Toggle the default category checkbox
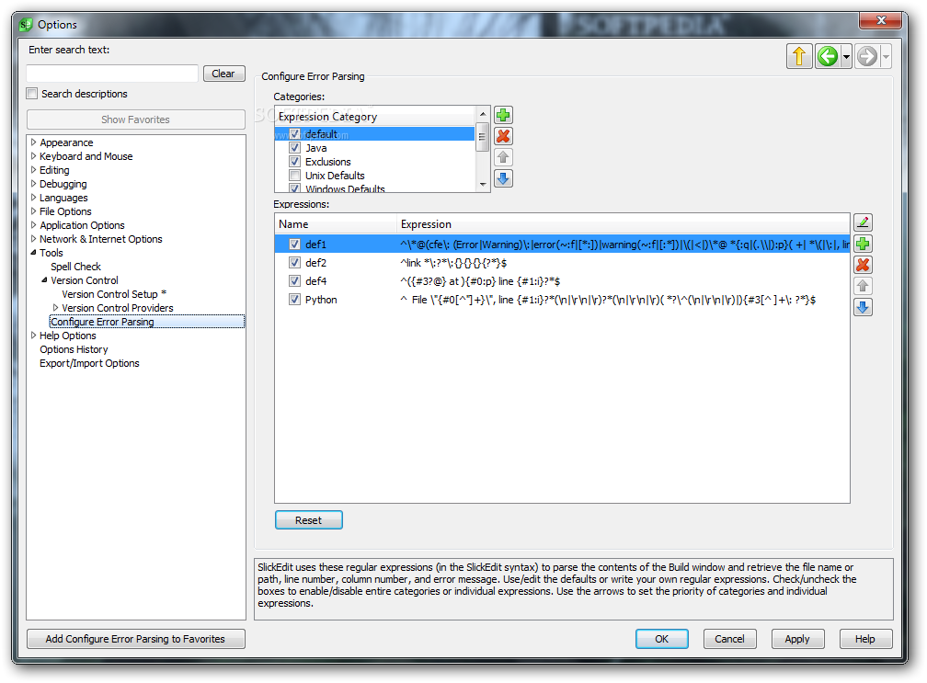This screenshot has height=683, width=927. click(294, 134)
